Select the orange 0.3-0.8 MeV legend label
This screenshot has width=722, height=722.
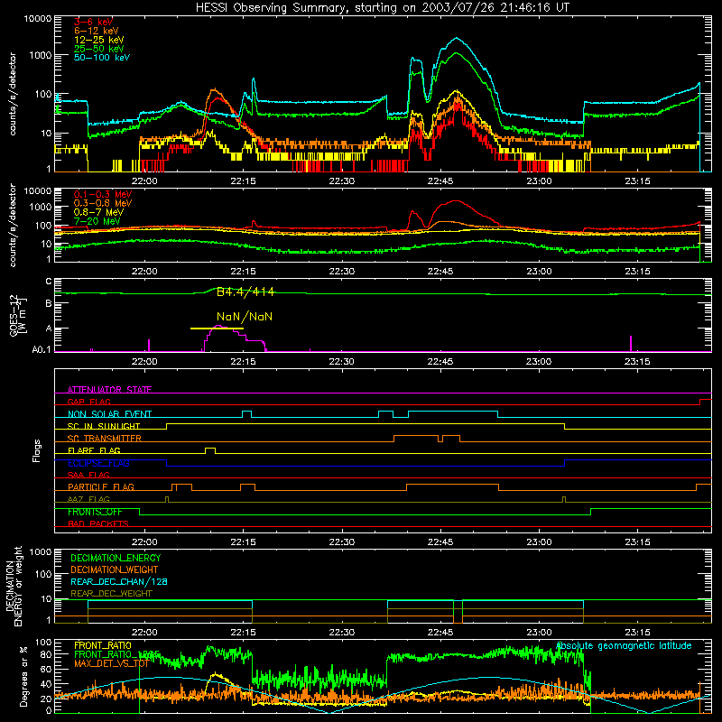(103, 204)
